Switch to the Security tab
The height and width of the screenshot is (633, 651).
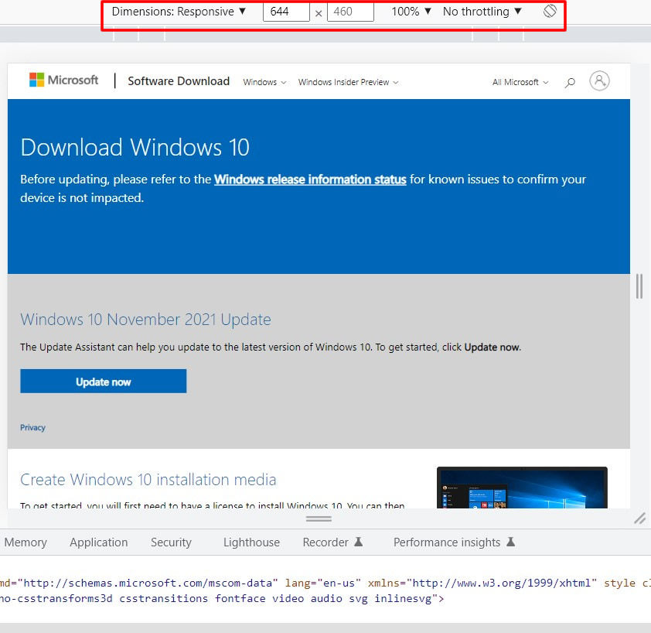tap(171, 542)
